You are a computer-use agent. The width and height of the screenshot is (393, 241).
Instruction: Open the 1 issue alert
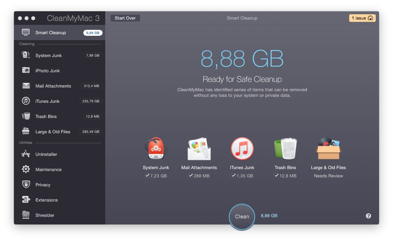coord(362,18)
